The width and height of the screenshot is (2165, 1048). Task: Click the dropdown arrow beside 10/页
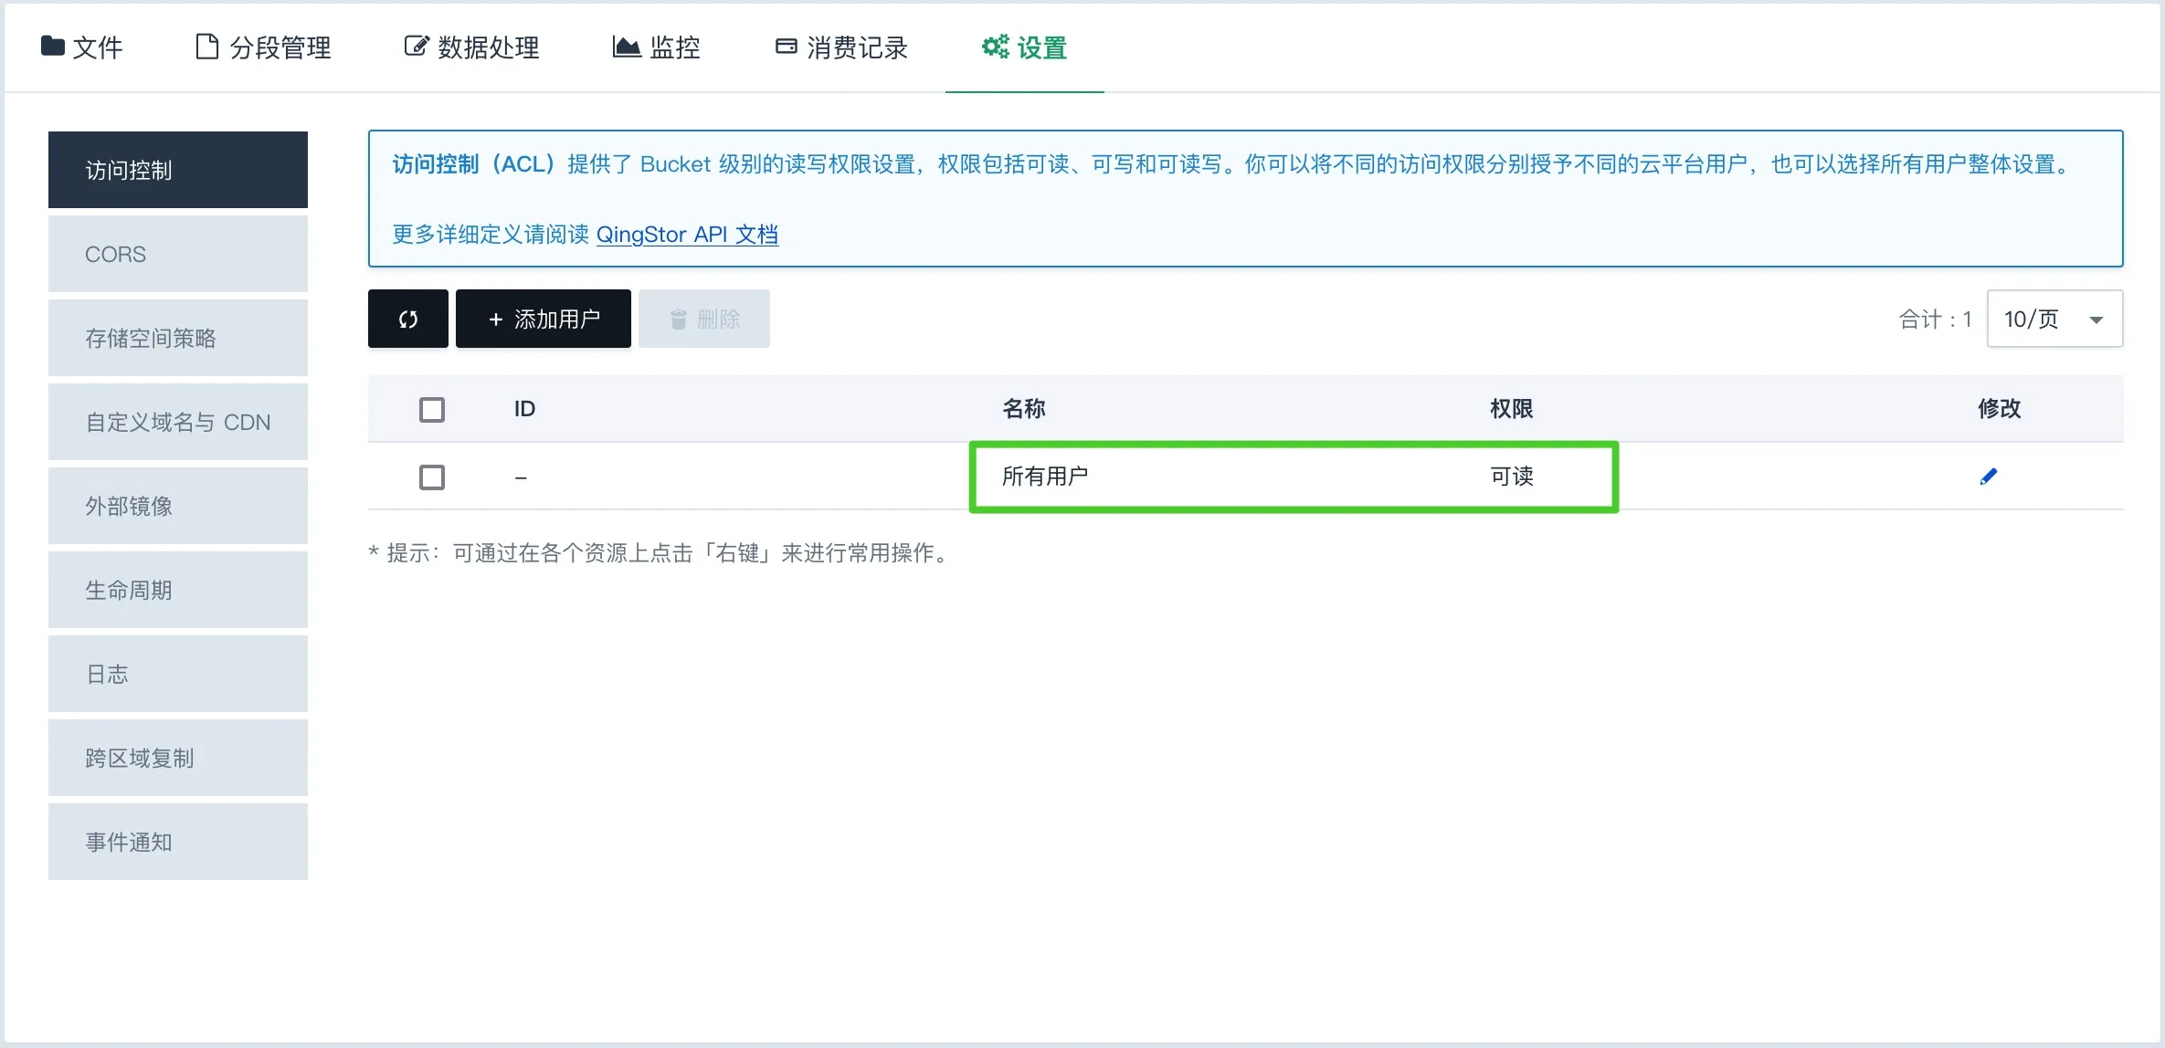pos(2096,320)
